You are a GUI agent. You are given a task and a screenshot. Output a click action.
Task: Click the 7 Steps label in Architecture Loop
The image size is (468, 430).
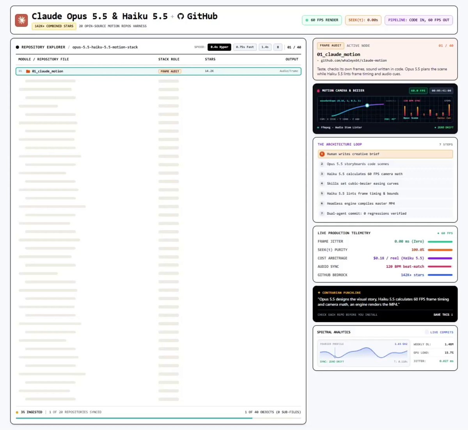[446, 145]
